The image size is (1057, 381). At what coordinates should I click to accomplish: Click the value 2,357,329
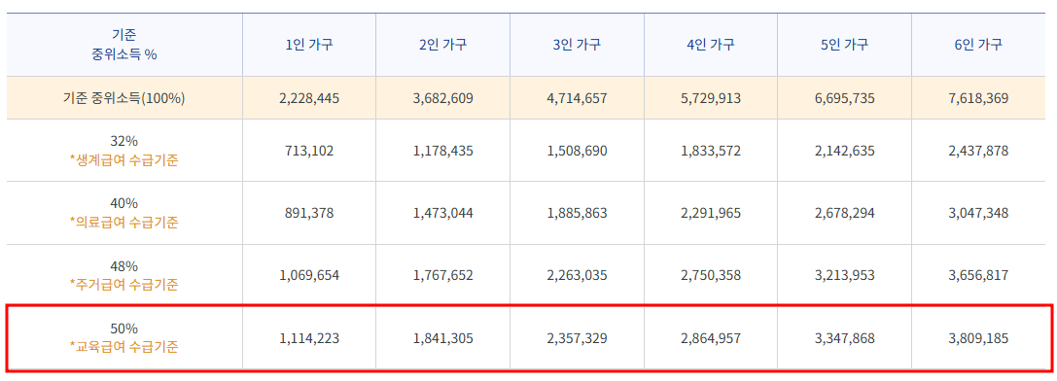coord(577,338)
